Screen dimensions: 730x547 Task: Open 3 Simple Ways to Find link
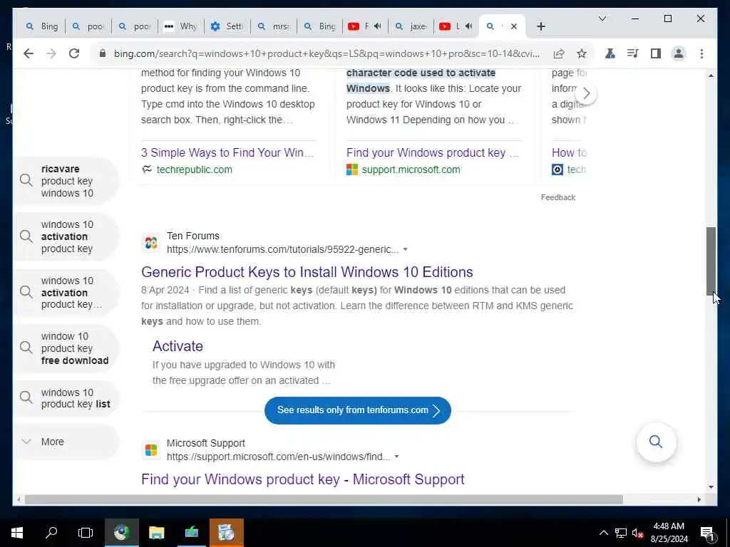point(227,152)
